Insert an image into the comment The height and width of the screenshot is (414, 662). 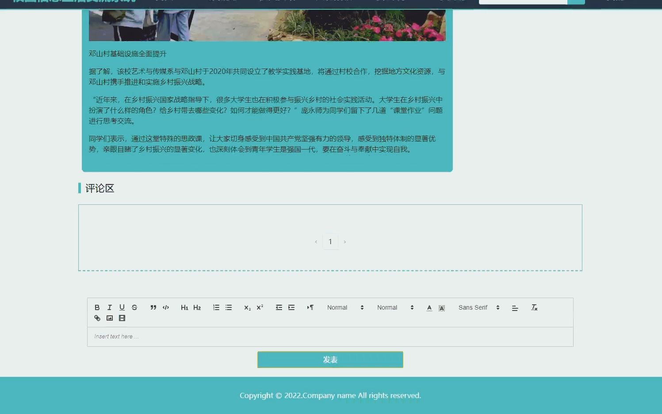[109, 318]
